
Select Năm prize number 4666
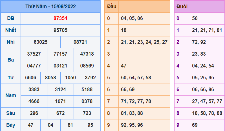34,101
